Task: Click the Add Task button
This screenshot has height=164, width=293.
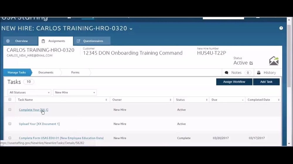Action: [x=266, y=82]
